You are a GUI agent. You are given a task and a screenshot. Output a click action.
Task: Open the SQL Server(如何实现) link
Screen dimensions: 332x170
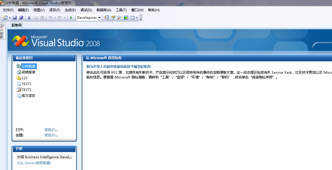34,163
